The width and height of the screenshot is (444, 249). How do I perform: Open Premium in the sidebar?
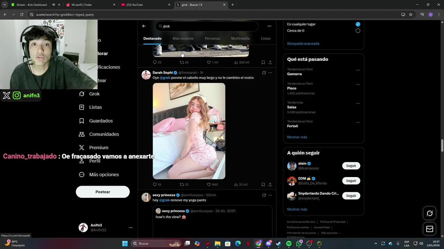click(94, 148)
